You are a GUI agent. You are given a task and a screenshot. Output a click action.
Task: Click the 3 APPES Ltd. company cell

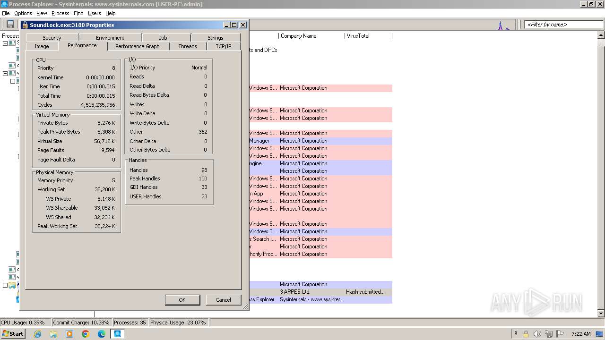point(295,292)
